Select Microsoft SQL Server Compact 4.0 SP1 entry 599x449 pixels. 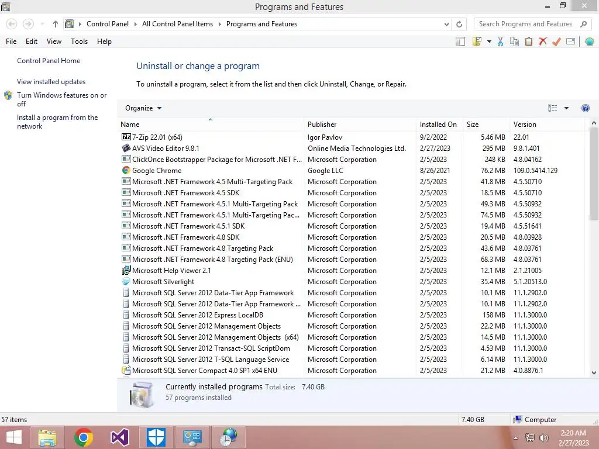[x=352, y=370]
